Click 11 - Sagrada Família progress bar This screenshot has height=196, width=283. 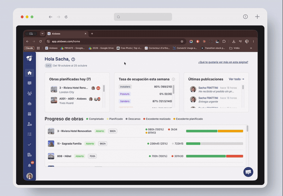point(215,144)
